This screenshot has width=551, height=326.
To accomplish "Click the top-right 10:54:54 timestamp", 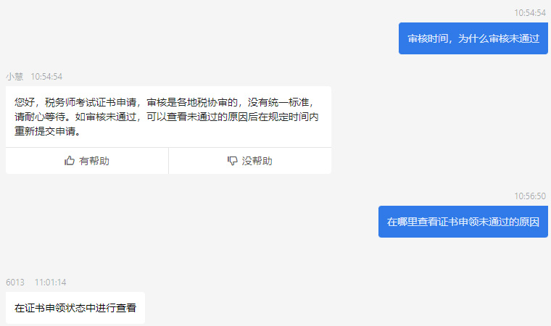I will pos(530,12).
